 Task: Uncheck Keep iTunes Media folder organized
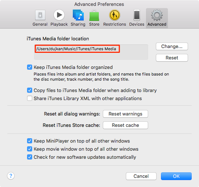point(30,67)
